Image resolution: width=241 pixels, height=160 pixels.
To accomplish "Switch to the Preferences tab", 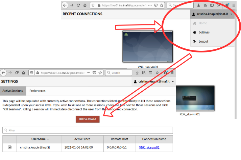I will click(x=37, y=91).
